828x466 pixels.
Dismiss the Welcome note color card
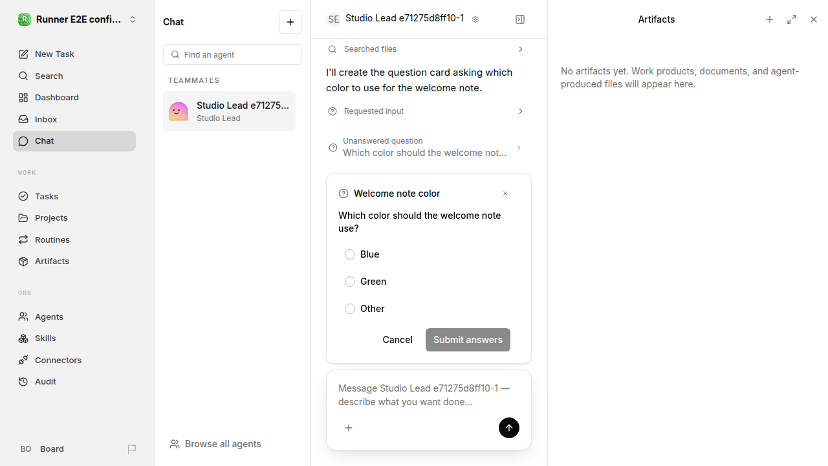coord(505,194)
